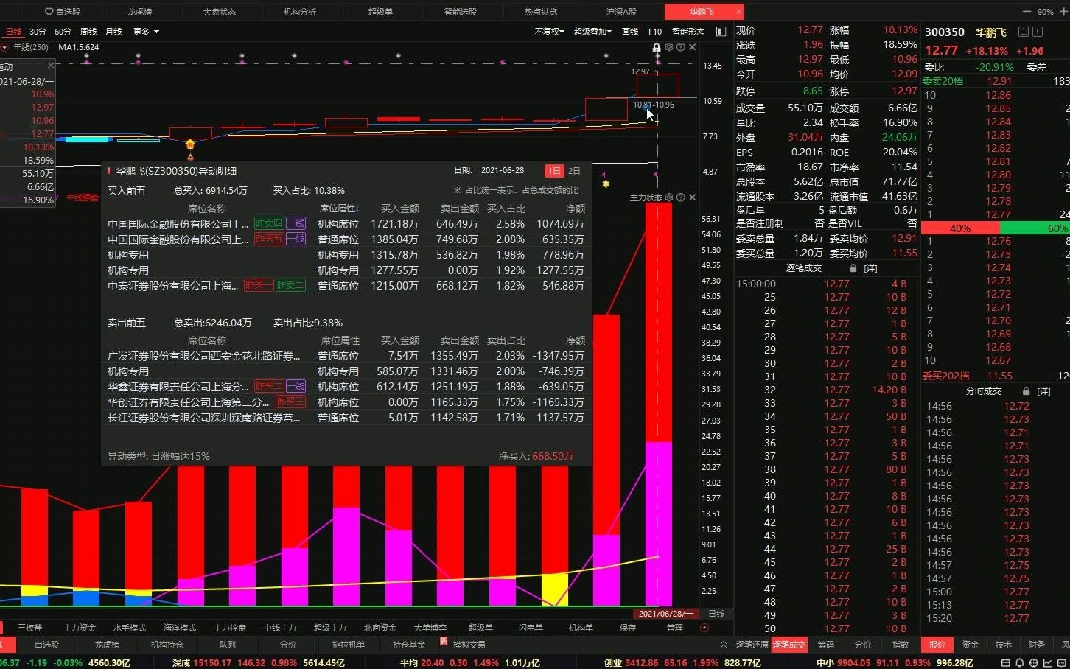The width and height of the screenshot is (1070, 669).
Task: Toggle lock icon on main K-line chart
Action: coord(657,47)
